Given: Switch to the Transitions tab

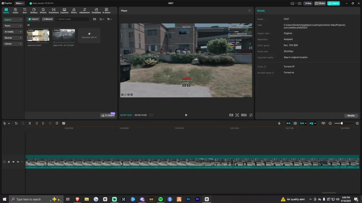Looking at the screenshot, I should point(54,11).
